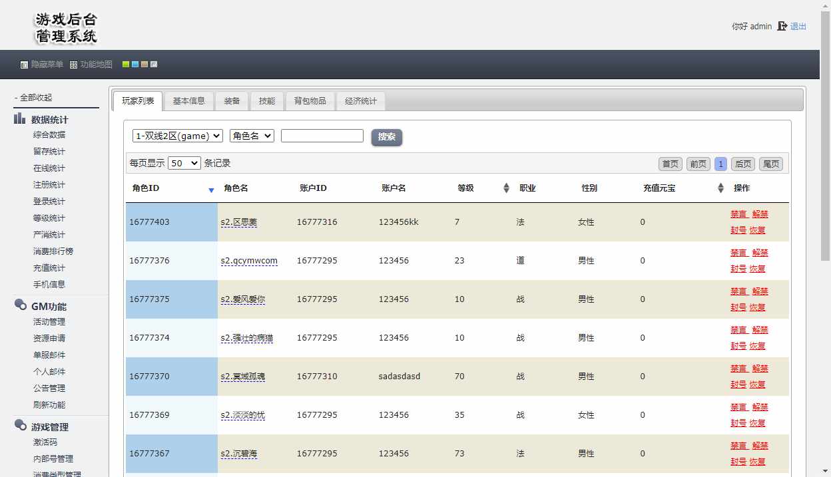The height and width of the screenshot is (477, 831).
Task: Open the 角色名 search type dropdown
Action: tap(252, 136)
